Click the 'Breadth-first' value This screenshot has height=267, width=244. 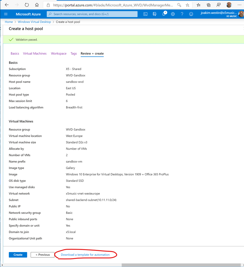[74, 107]
